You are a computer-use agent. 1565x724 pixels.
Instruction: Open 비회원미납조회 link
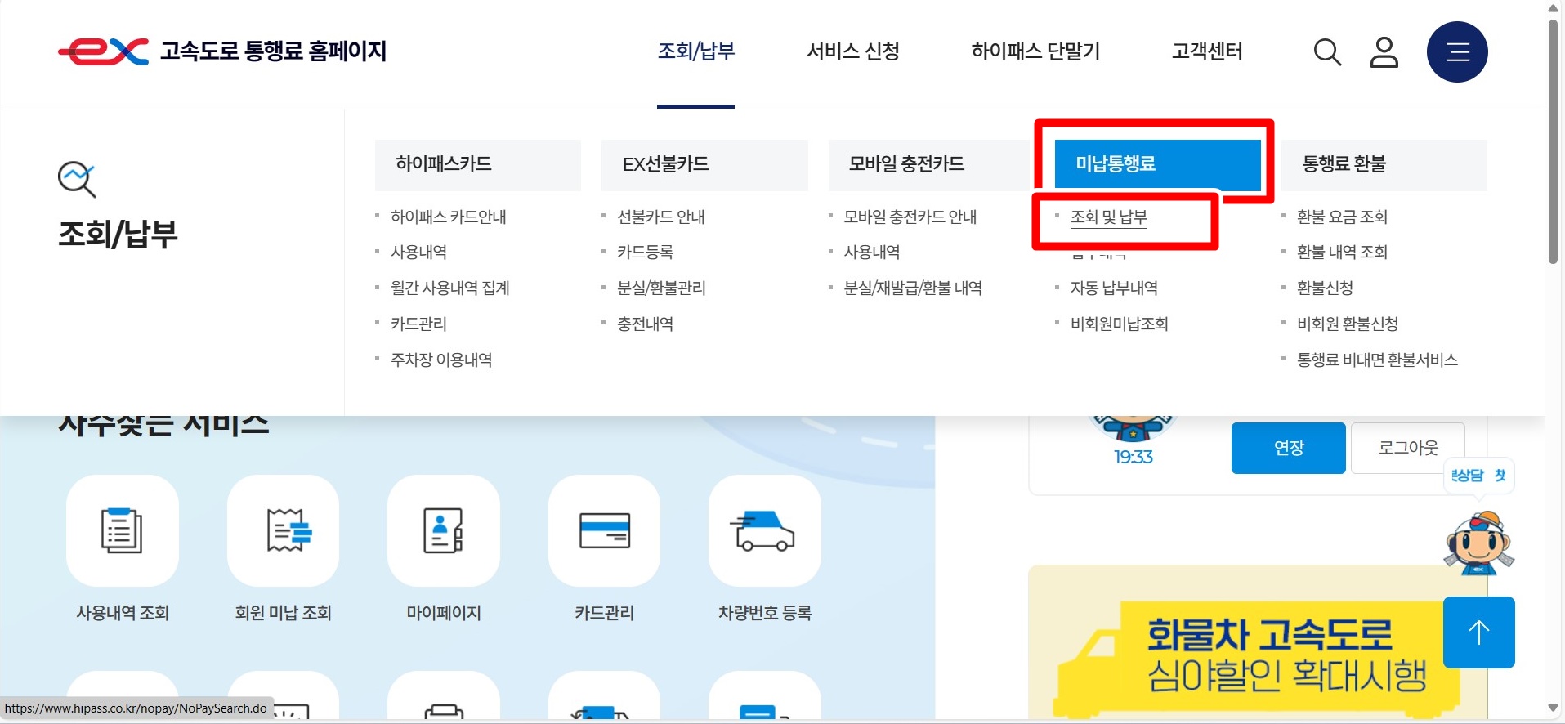[x=1120, y=324]
